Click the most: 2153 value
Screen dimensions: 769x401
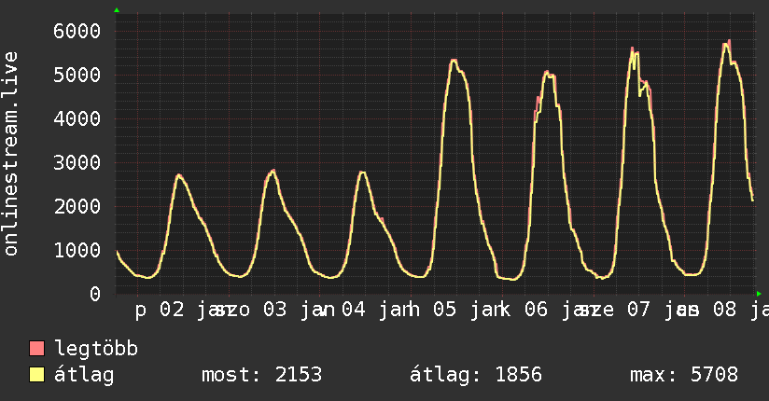click(x=262, y=375)
